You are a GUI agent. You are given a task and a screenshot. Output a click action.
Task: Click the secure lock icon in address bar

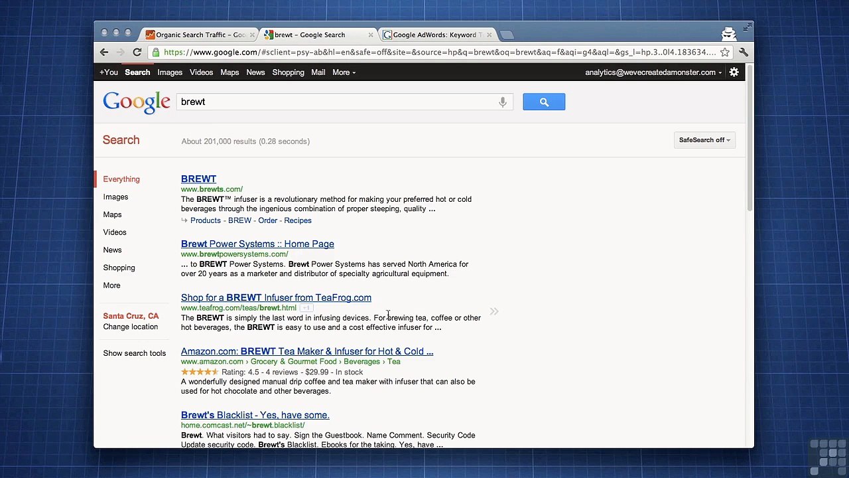tap(156, 52)
